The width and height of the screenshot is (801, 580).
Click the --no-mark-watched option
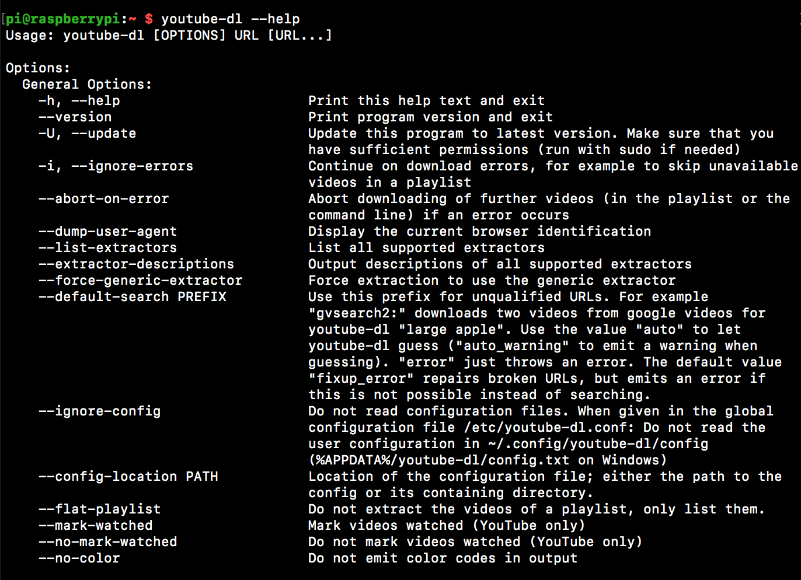coord(108,541)
